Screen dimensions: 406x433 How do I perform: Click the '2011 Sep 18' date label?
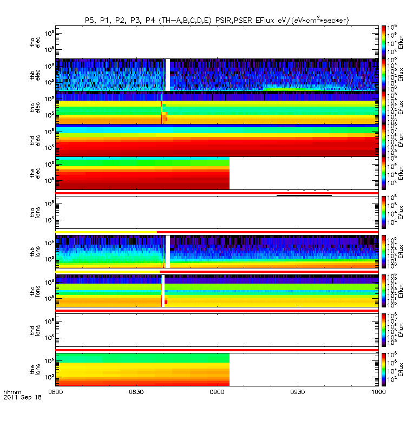tap(22, 397)
